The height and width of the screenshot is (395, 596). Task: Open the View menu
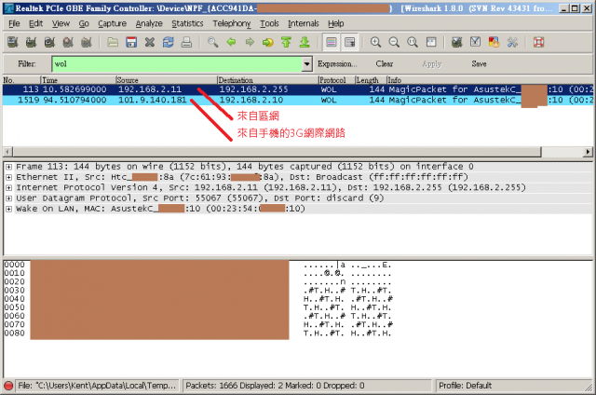[x=61, y=23]
